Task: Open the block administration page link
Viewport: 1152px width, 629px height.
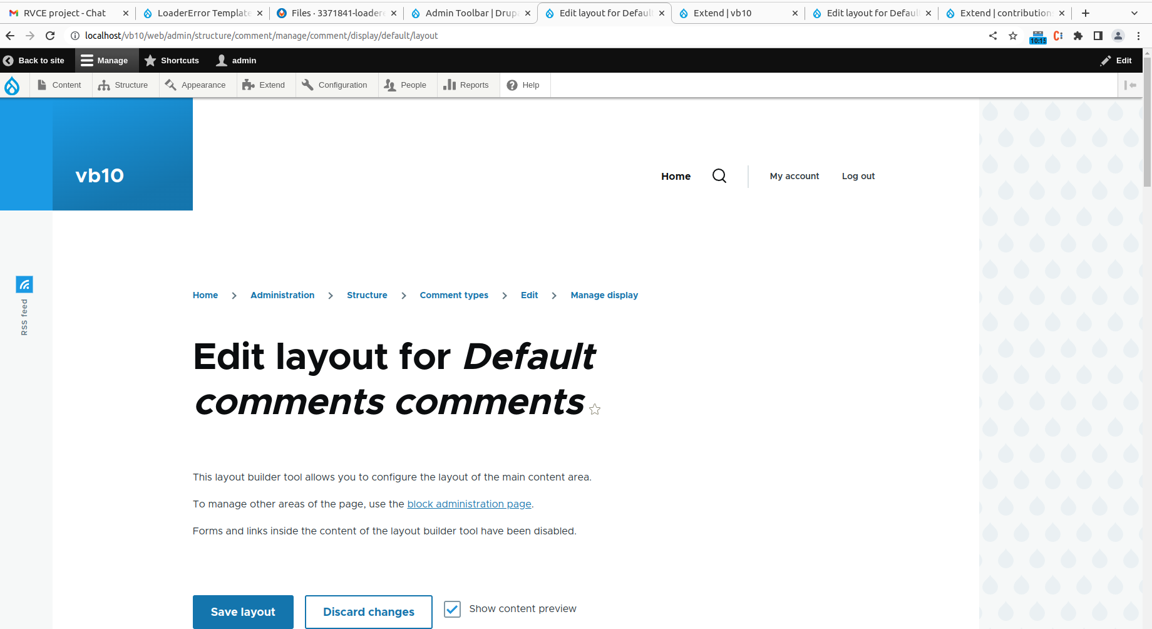Action: tap(469, 504)
